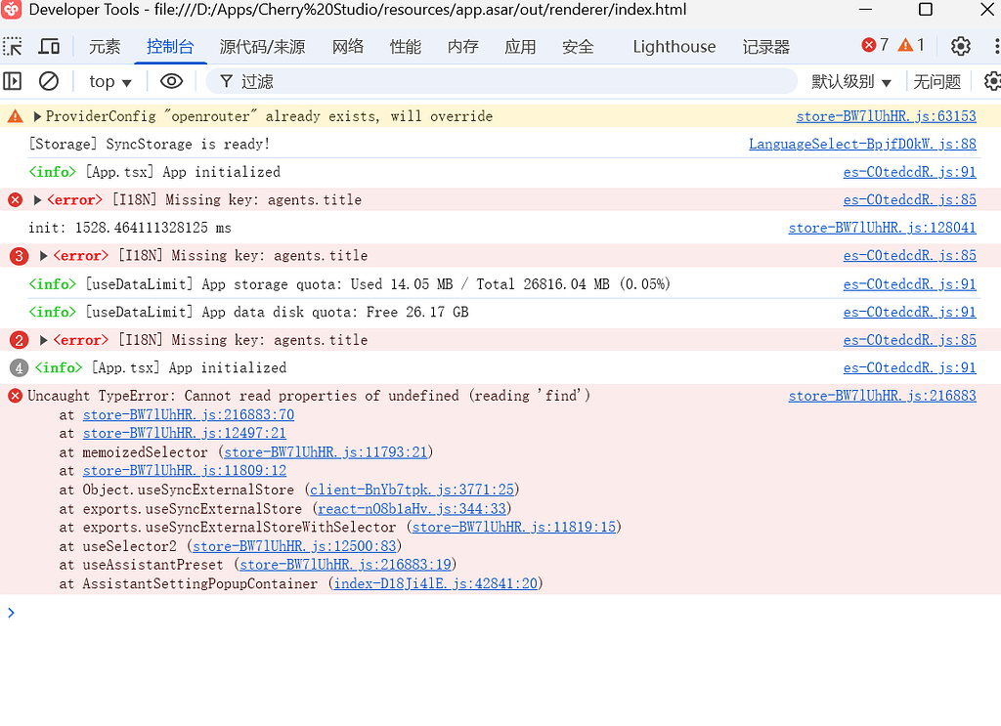This screenshot has height=726, width=1001.
Task: Click "[Storage] SyncStorage is ready!" log text
Action: (149, 145)
